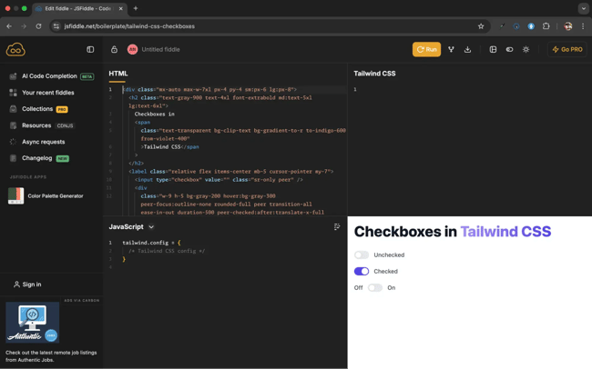Open the Changelog in the sidebar
The width and height of the screenshot is (592, 369).
click(37, 158)
